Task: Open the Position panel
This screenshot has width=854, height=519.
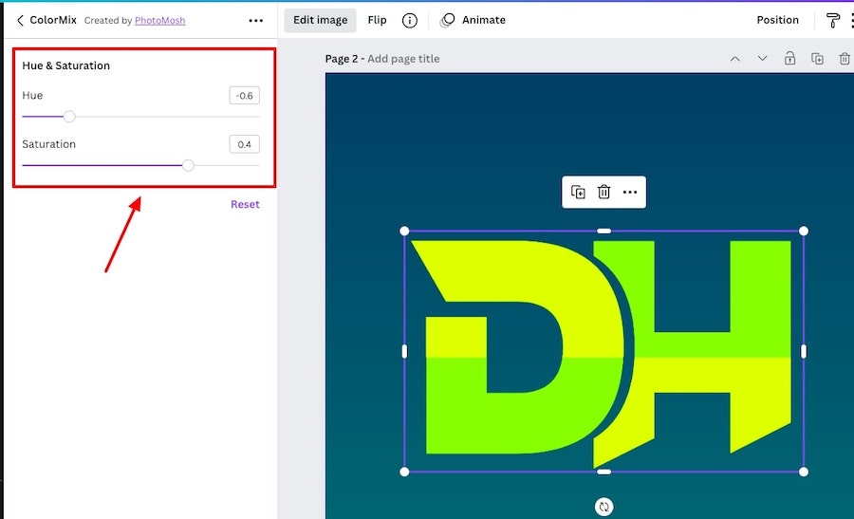Action: coord(777,20)
